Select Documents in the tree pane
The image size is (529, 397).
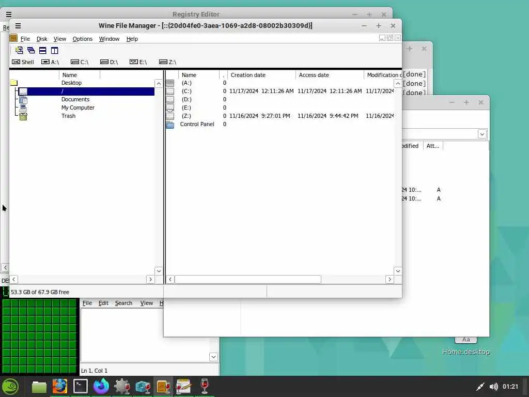pyautogui.click(x=75, y=99)
